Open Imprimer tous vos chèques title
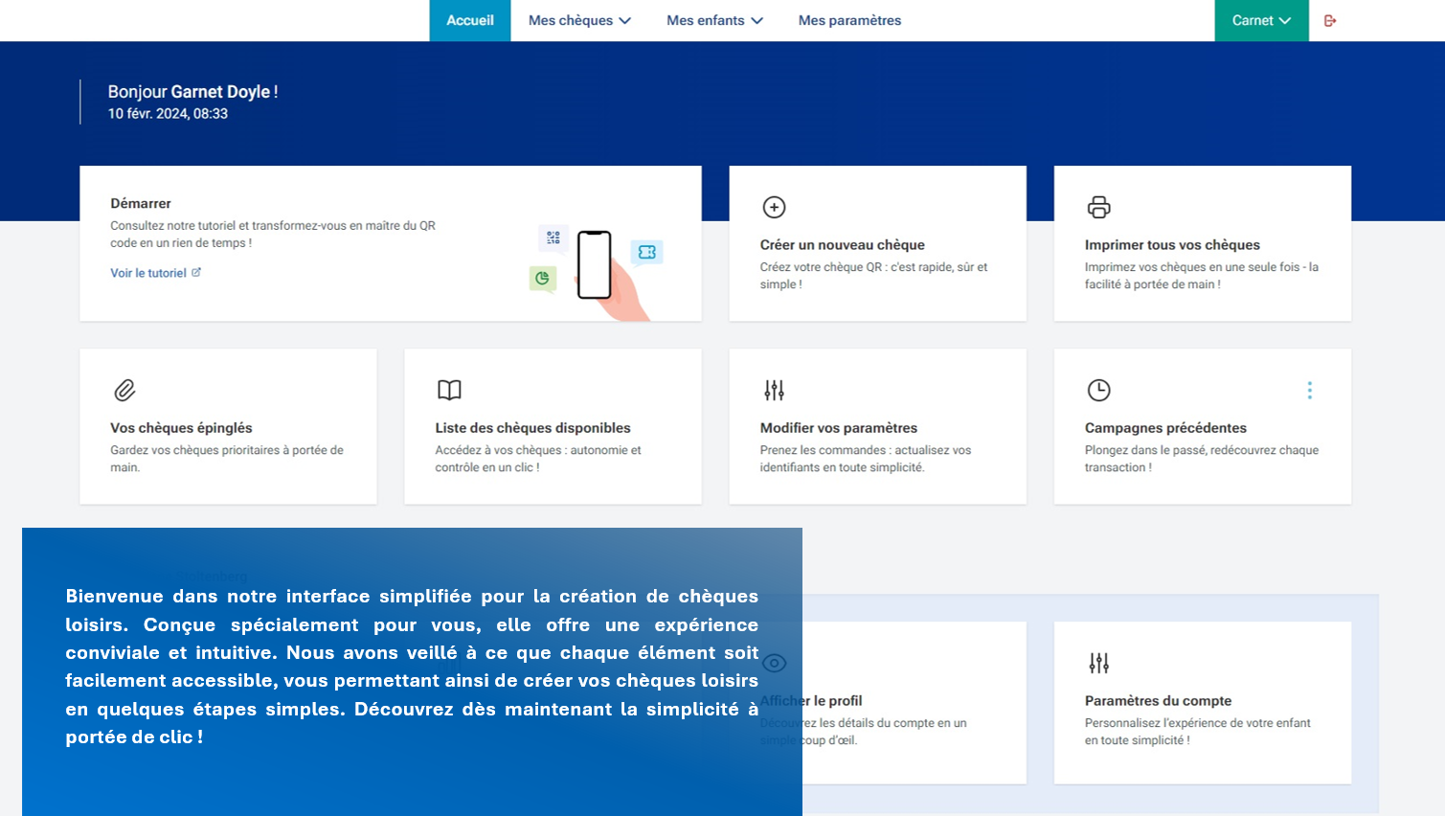 1171,245
